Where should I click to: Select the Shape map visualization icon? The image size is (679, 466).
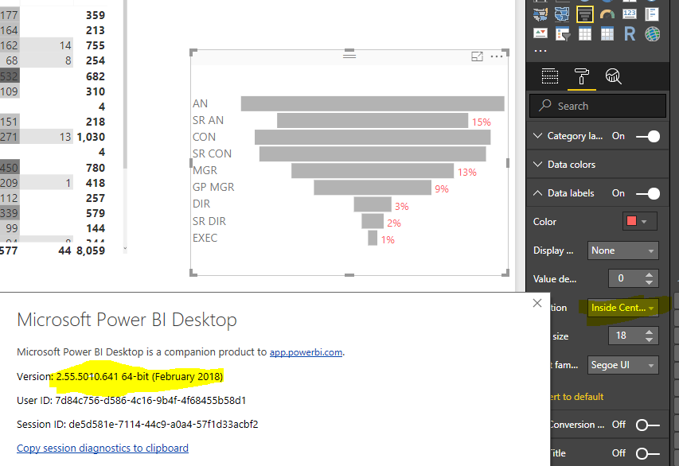point(562,14)
